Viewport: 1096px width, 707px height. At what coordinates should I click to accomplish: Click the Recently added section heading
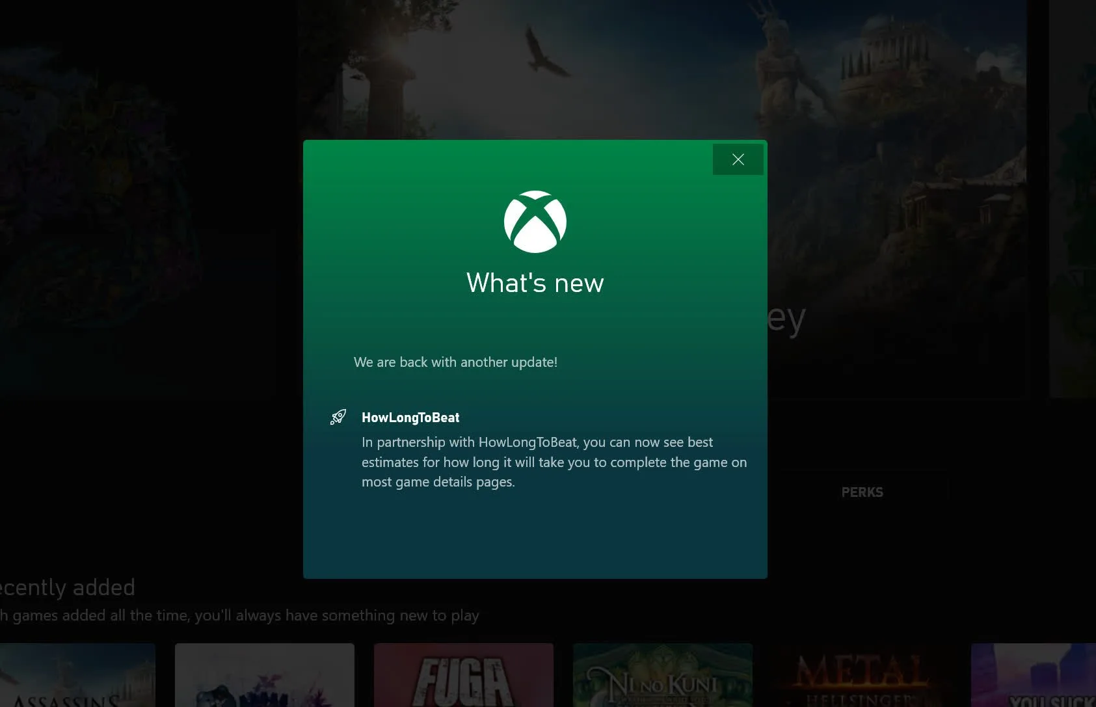click(68, 587)
